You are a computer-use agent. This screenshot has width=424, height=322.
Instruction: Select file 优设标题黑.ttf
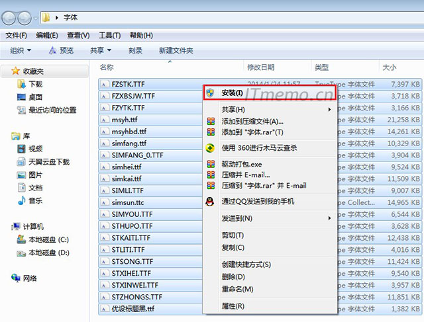[133, 309]
